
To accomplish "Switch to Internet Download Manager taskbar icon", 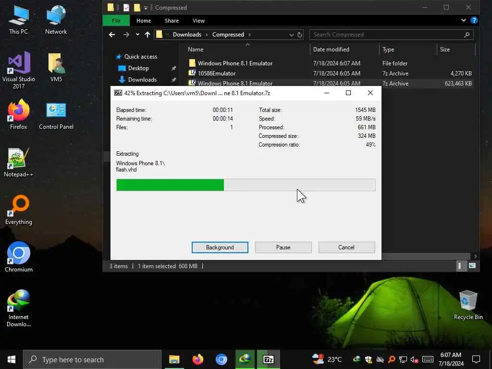I will click(x=245, y=359).
